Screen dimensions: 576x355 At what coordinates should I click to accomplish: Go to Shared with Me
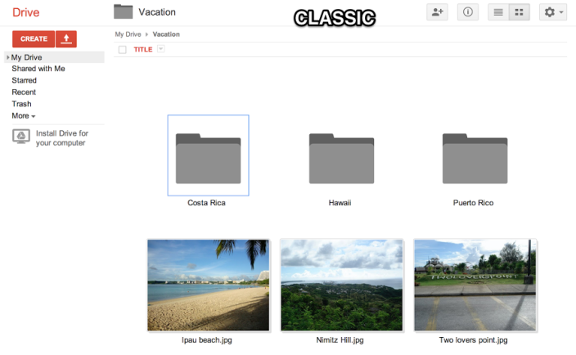point(38,69)
